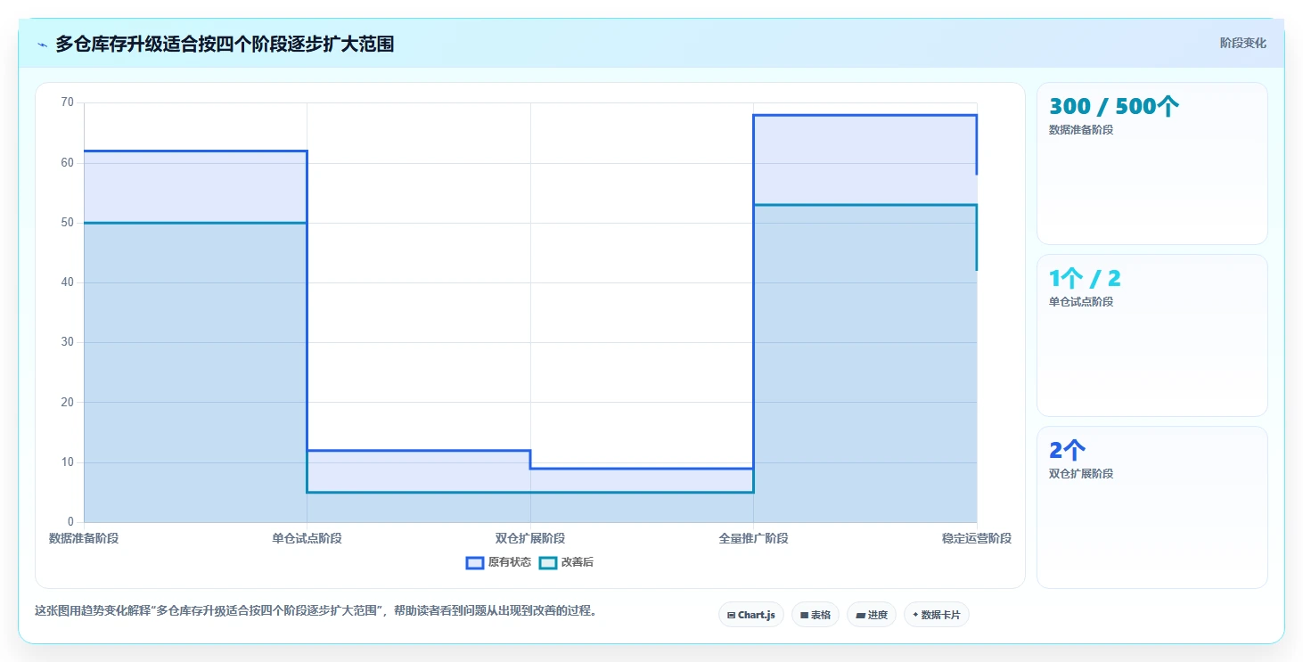
Task: Select the 表格 tag pill
Action: point(815,615)
